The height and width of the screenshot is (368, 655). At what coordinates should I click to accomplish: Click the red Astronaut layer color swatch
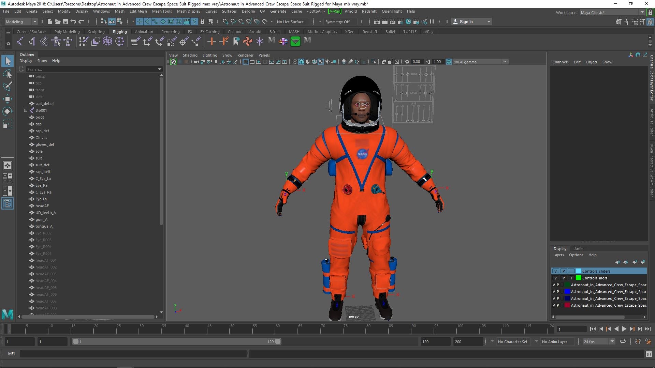click(567, 305)
